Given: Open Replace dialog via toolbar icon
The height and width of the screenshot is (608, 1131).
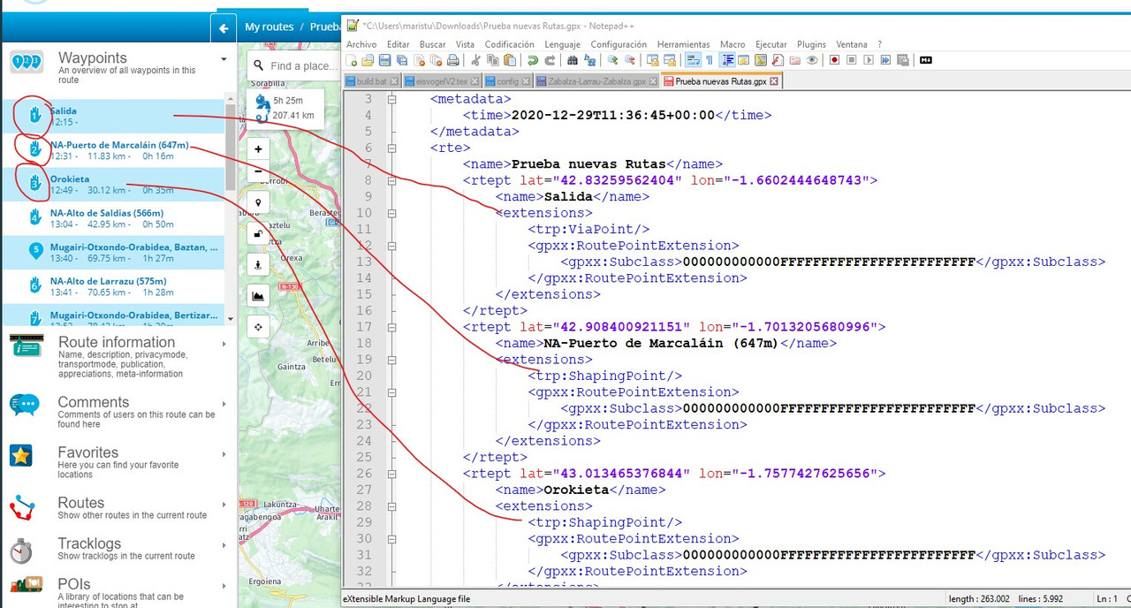Looking at the screenshot, I should tap(589, 60).
